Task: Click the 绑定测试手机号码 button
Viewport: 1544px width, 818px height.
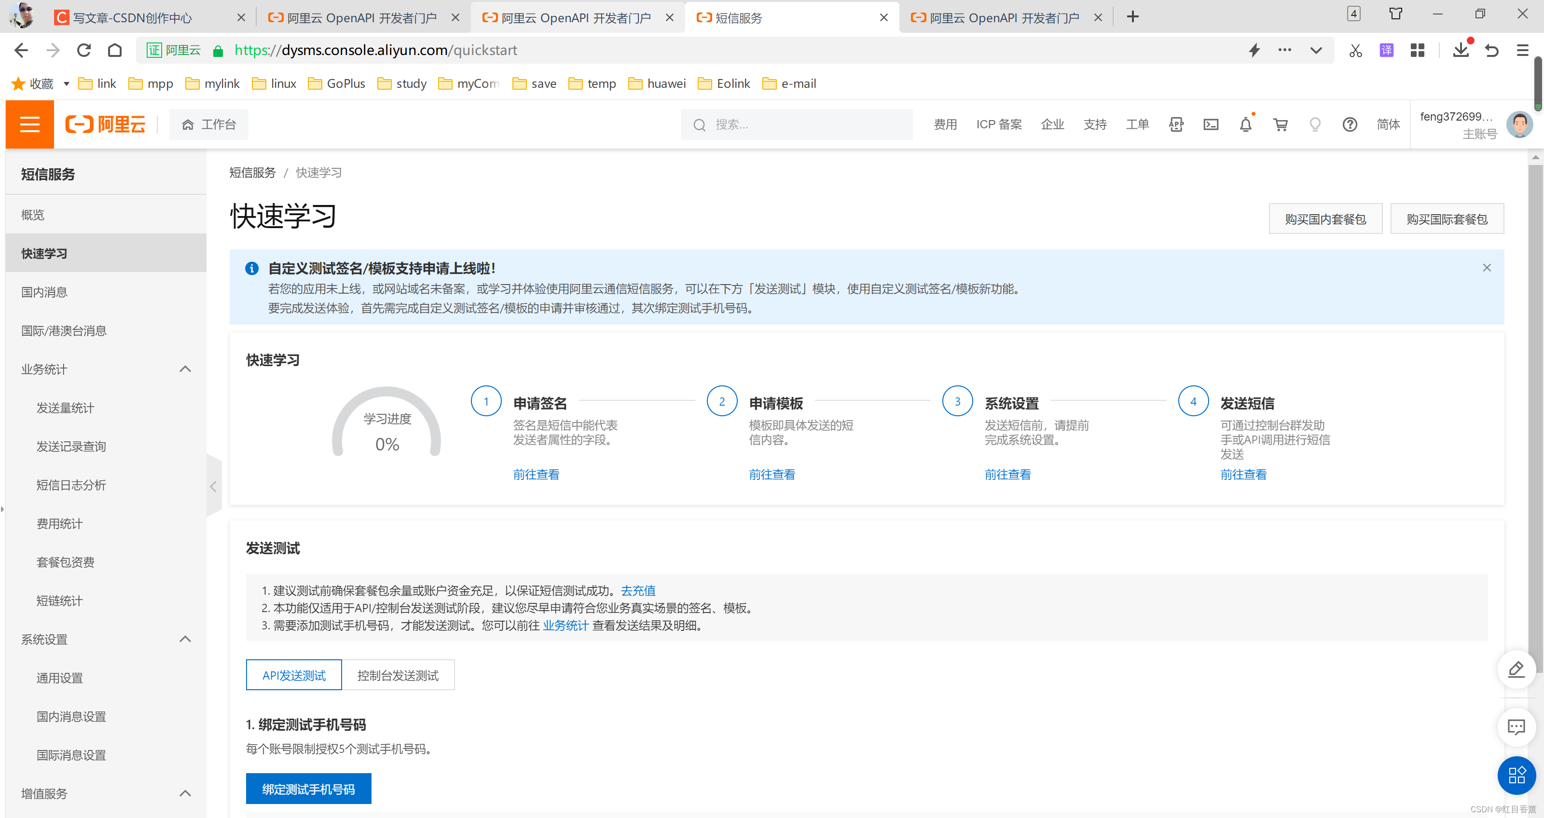Action: point(309,789)
